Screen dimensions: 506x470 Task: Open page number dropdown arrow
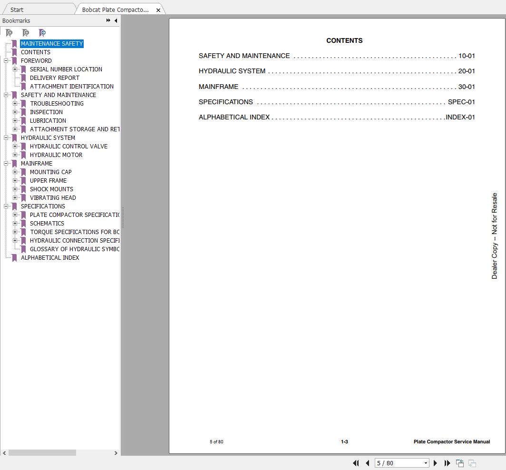point(426,463)
